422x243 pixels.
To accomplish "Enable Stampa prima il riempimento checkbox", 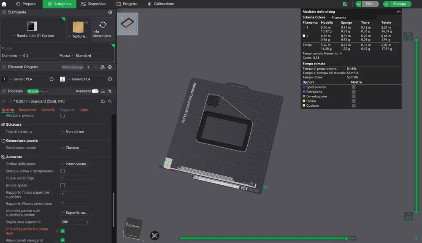I will pos(62,171).
